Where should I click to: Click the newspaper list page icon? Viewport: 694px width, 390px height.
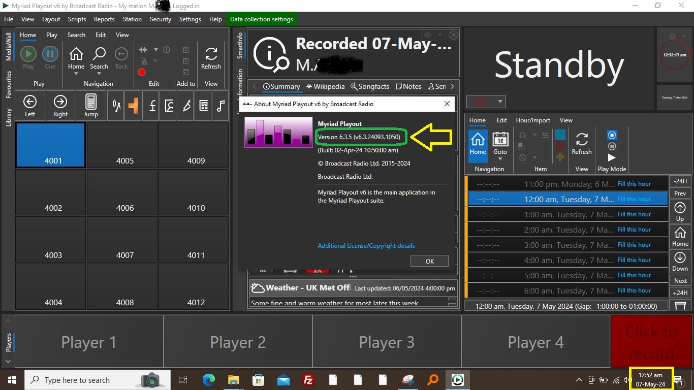click(x=203, y=106)
